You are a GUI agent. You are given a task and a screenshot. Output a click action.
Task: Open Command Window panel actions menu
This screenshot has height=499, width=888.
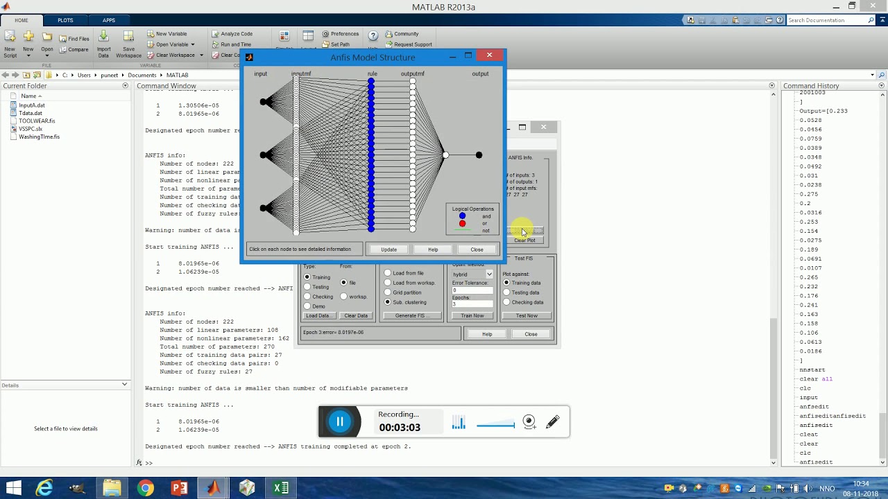pyautogui.click(x=772, y=86)
